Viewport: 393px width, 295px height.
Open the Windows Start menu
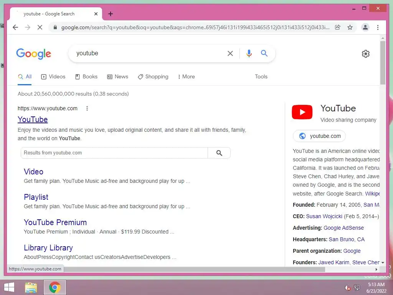pyautogui.click(x=9, y=287)
